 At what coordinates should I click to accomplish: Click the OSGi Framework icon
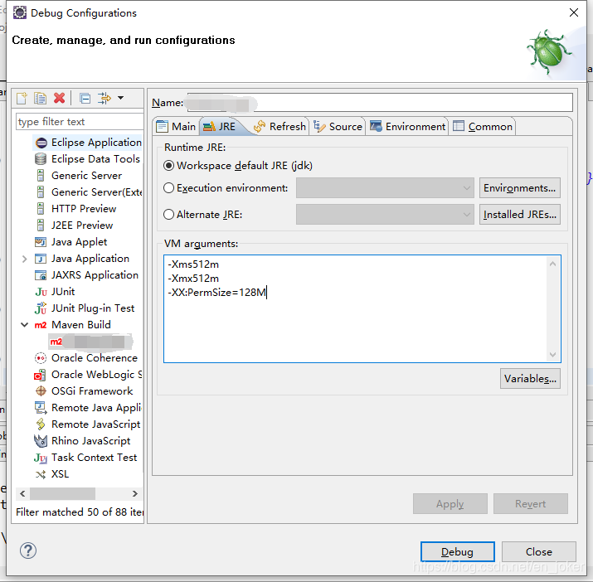[x=41, y=391]
